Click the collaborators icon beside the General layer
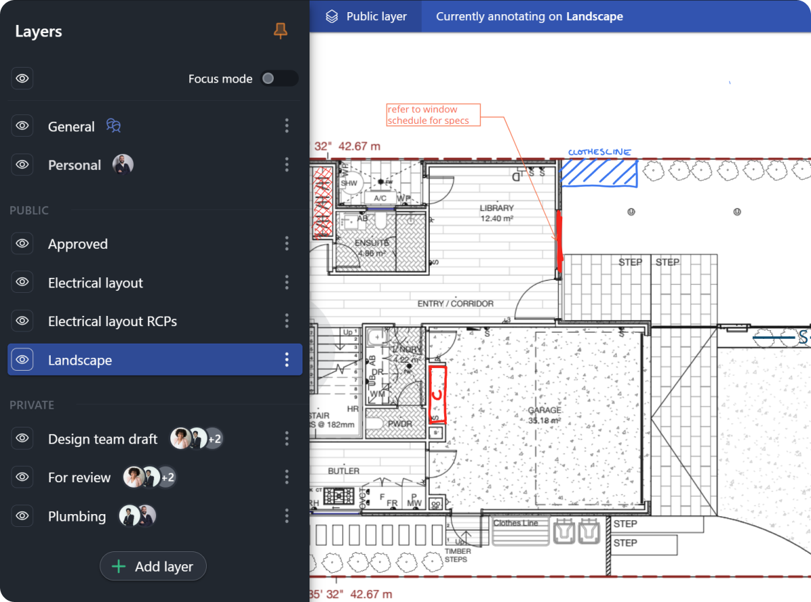811x602 pixels. pyautogui.click(x=113, y=126)
